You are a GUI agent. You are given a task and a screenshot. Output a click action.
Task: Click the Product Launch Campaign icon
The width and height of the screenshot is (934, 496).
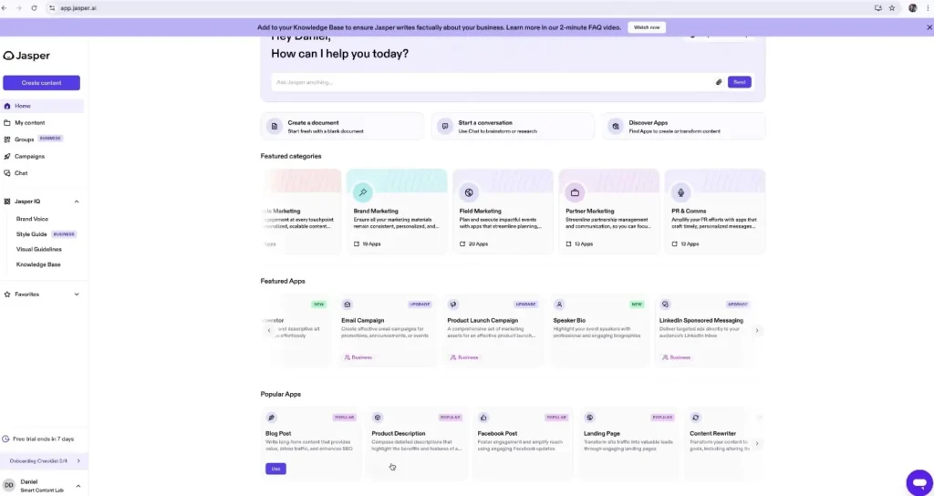pos(453,305)
